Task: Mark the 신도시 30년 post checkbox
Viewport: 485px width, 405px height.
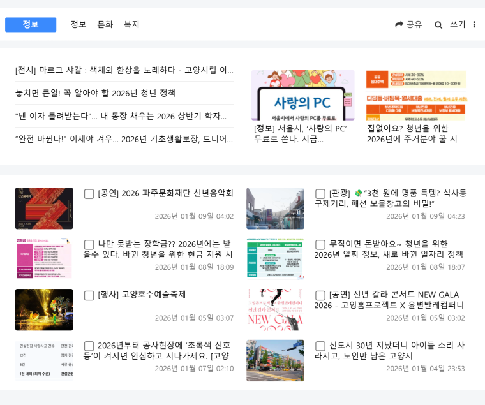Action: pos(320,346)
